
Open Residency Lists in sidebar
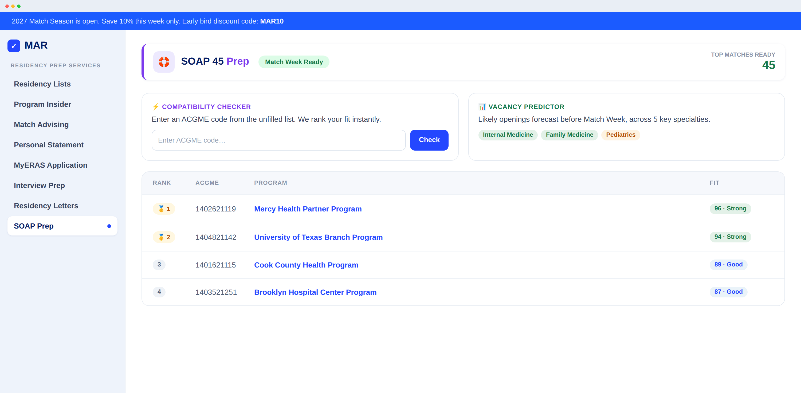point(62,84)
